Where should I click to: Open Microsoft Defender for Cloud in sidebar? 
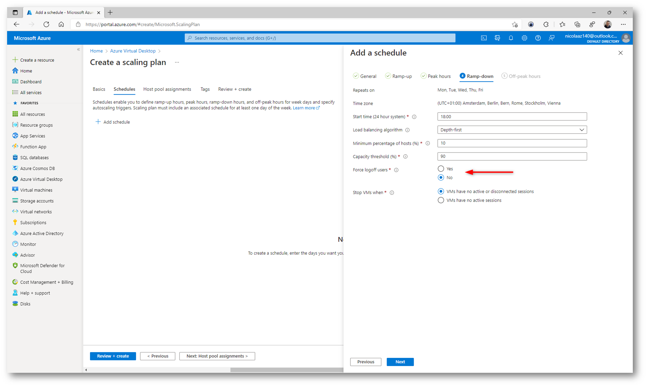pyautogui.click(x=42, y=268)
